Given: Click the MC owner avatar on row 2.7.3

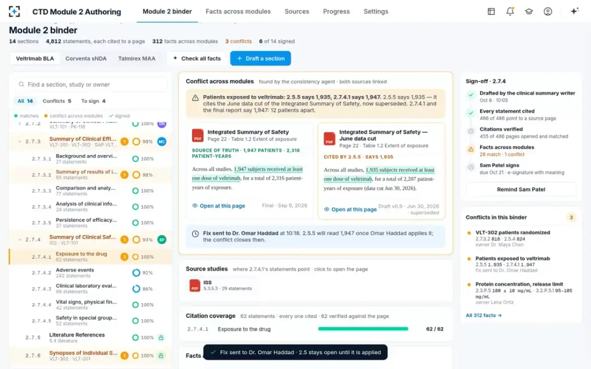Looking at the screenshot, I should pos(162,142).
